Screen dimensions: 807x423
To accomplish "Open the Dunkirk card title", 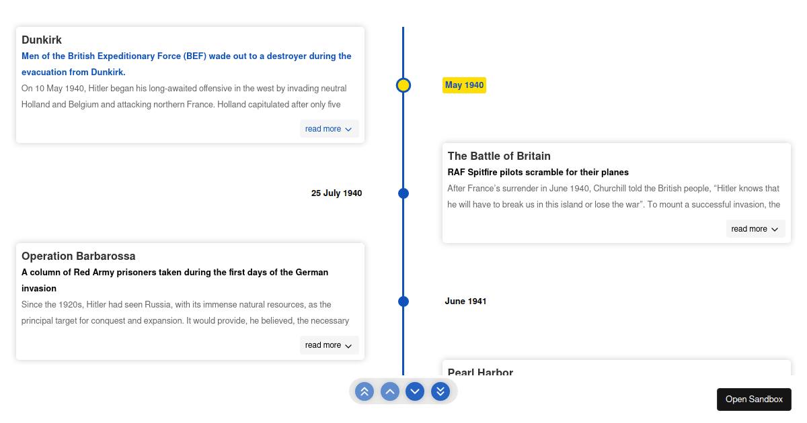I will click(42, 40).
